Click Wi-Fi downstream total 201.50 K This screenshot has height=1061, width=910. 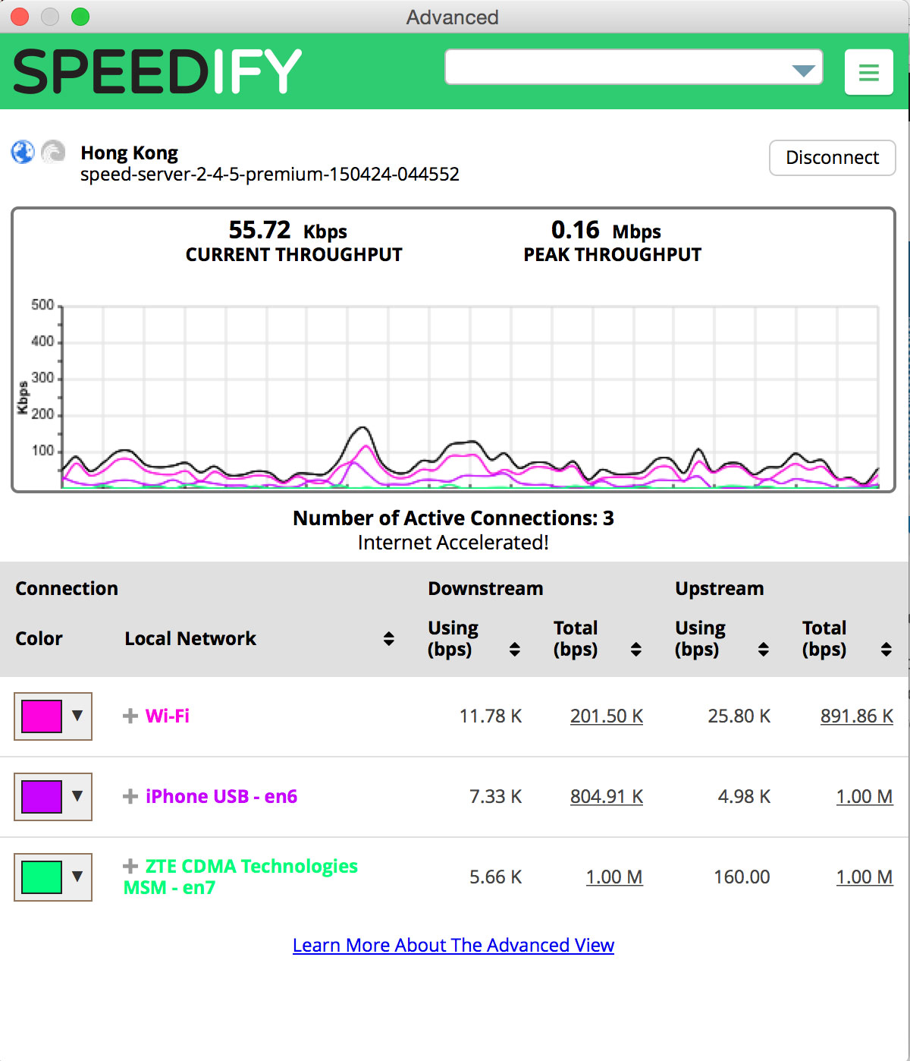[x=607, y=716]
